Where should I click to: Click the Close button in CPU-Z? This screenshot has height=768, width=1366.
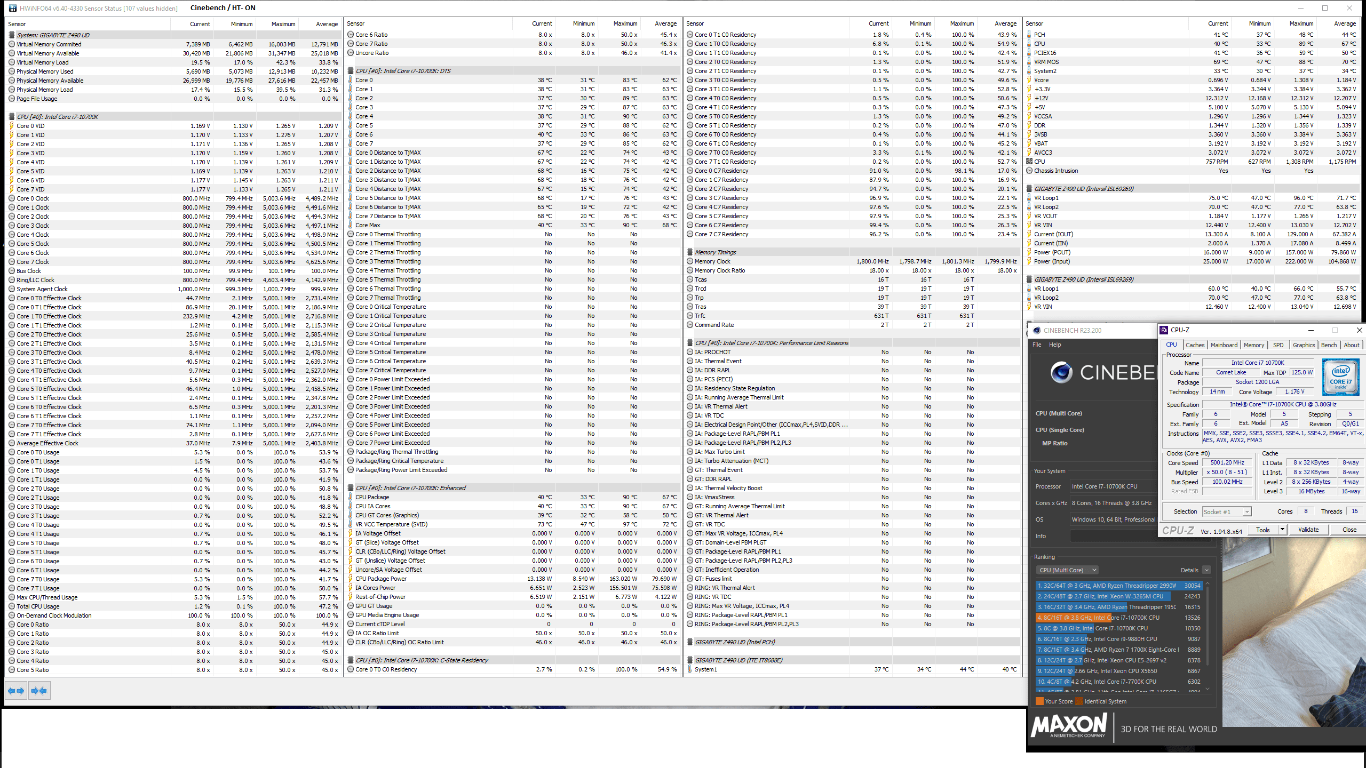point(1349,530)
